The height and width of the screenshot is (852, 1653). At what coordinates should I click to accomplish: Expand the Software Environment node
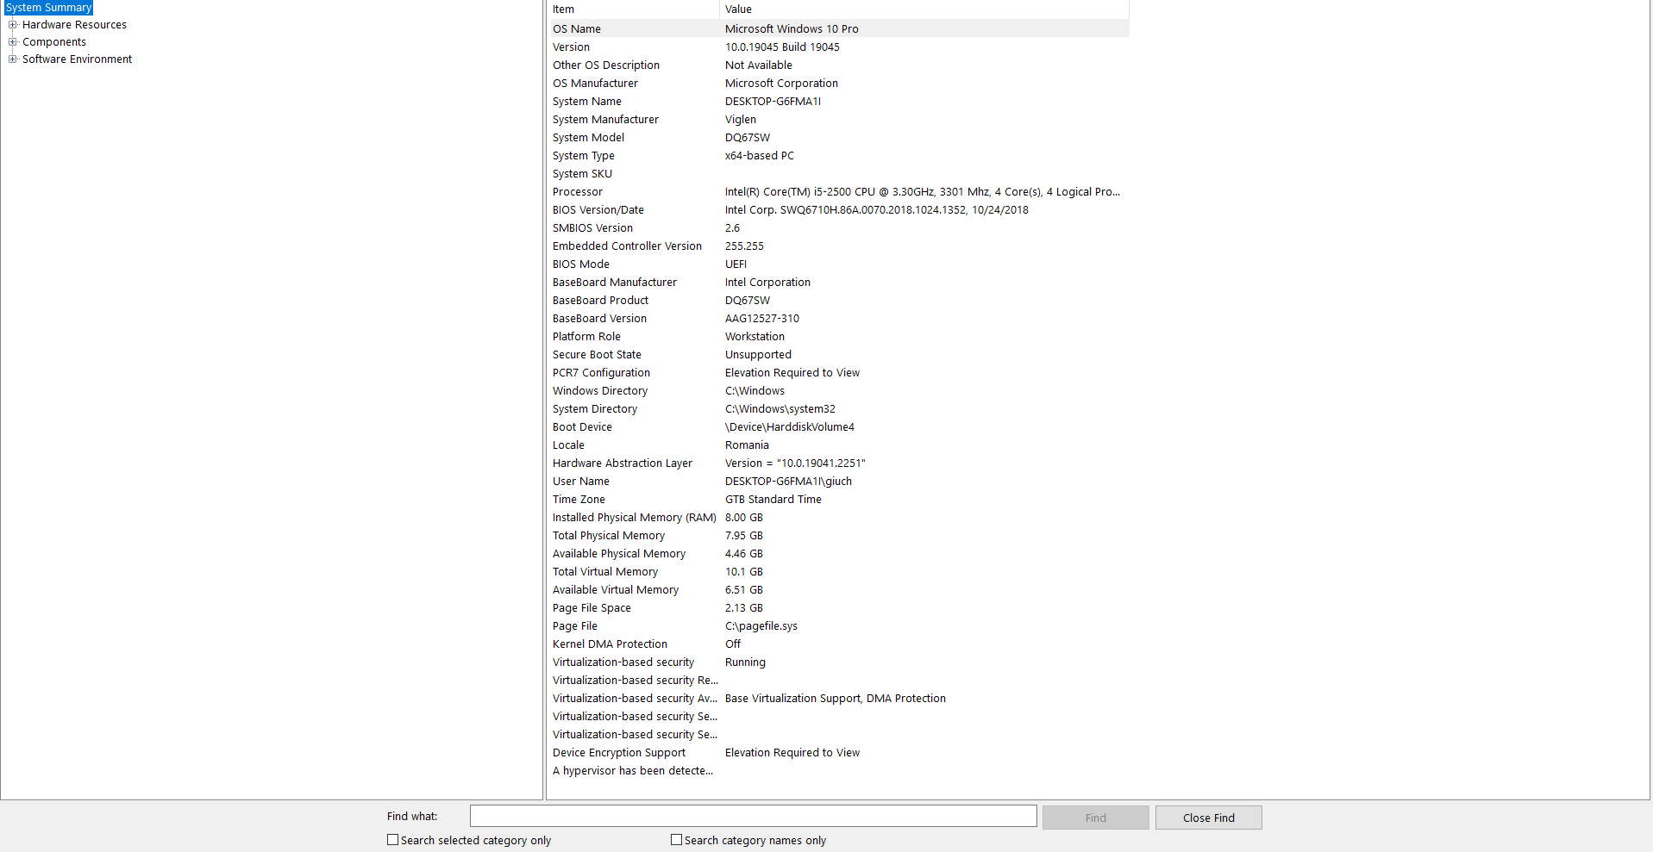click(12, 59)
